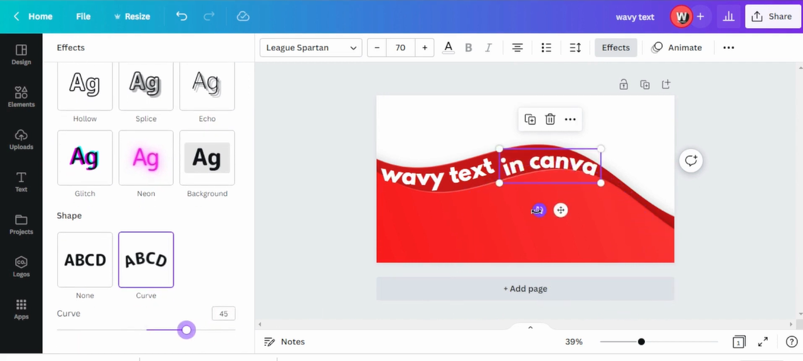Toggle bold formatting

coord(468,48)
